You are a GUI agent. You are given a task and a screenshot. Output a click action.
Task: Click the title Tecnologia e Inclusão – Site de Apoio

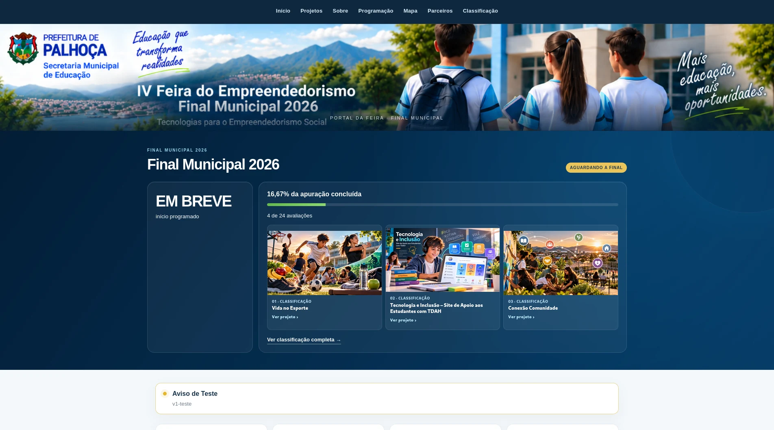[437, 308]
